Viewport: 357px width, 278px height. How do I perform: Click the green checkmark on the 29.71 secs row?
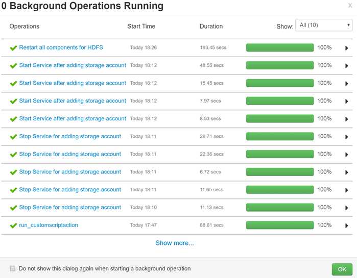(x=13, y=136)
